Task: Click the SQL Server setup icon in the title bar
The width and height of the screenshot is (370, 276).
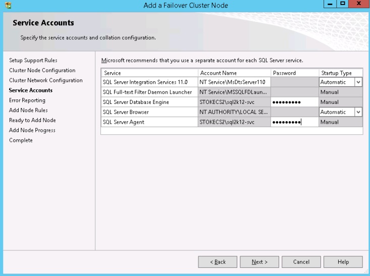Action: pos(8,5)
